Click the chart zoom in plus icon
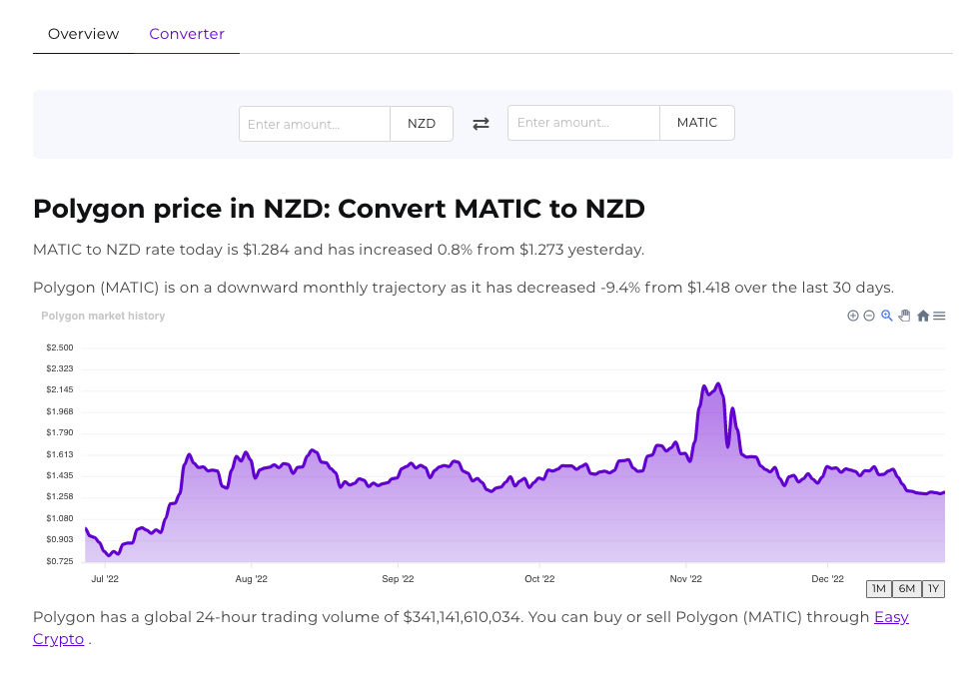 pyautogui.click(x=853, y=316)
